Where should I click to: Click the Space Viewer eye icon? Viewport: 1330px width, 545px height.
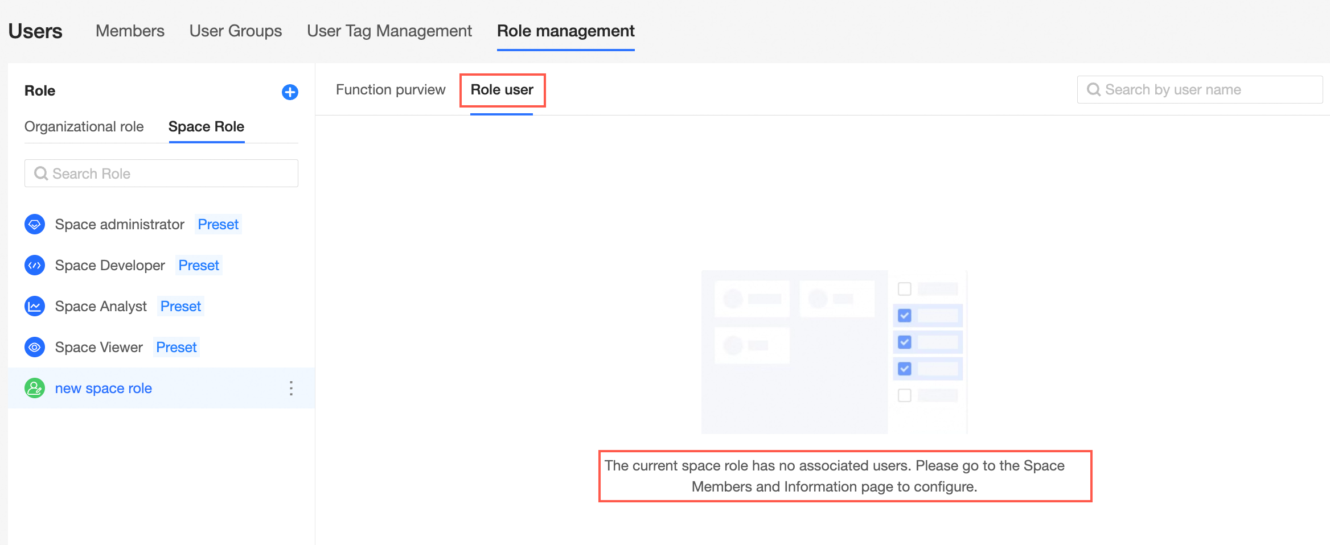35,347
